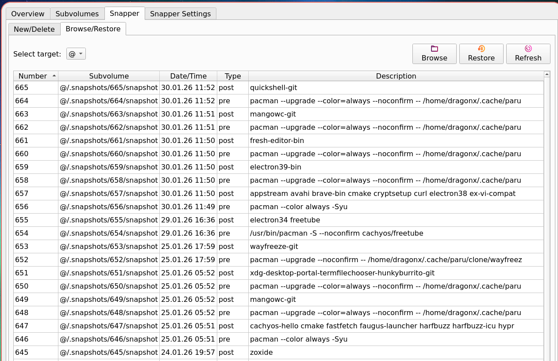This screenshot has width=558, height=361.
Task: Click the Restore button
Action: pos(481,54)
